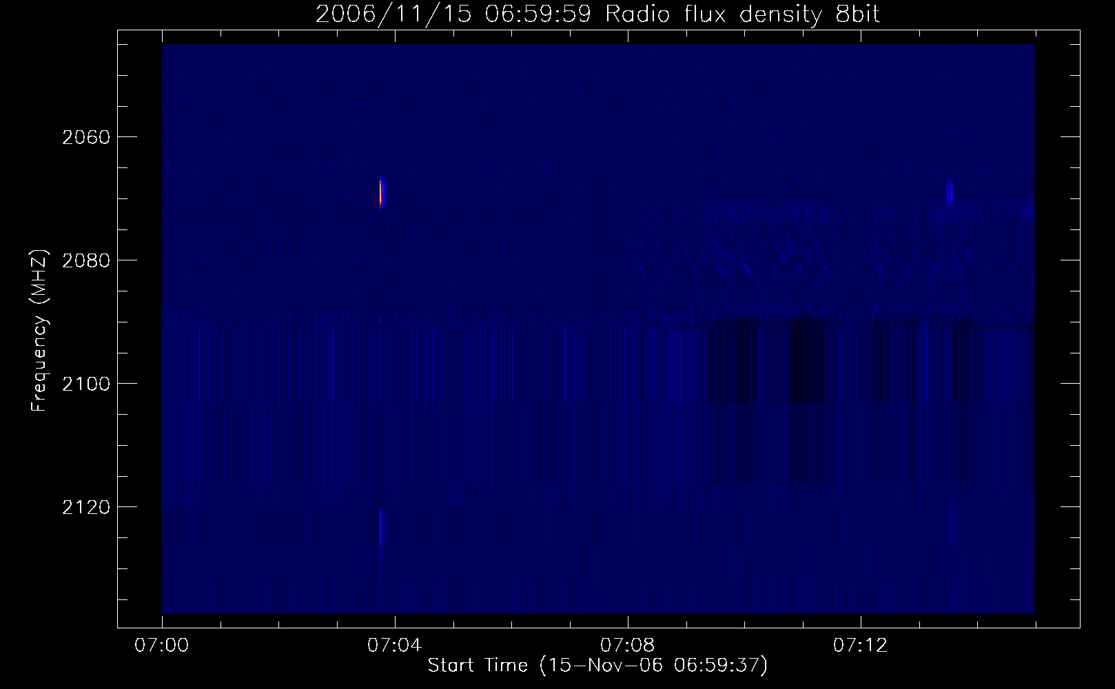Click the plot title '2006/11/15 06:59:59 Radio flux density 8bit'
Viewport: 1115px width, 689px height.
[597, 14]
